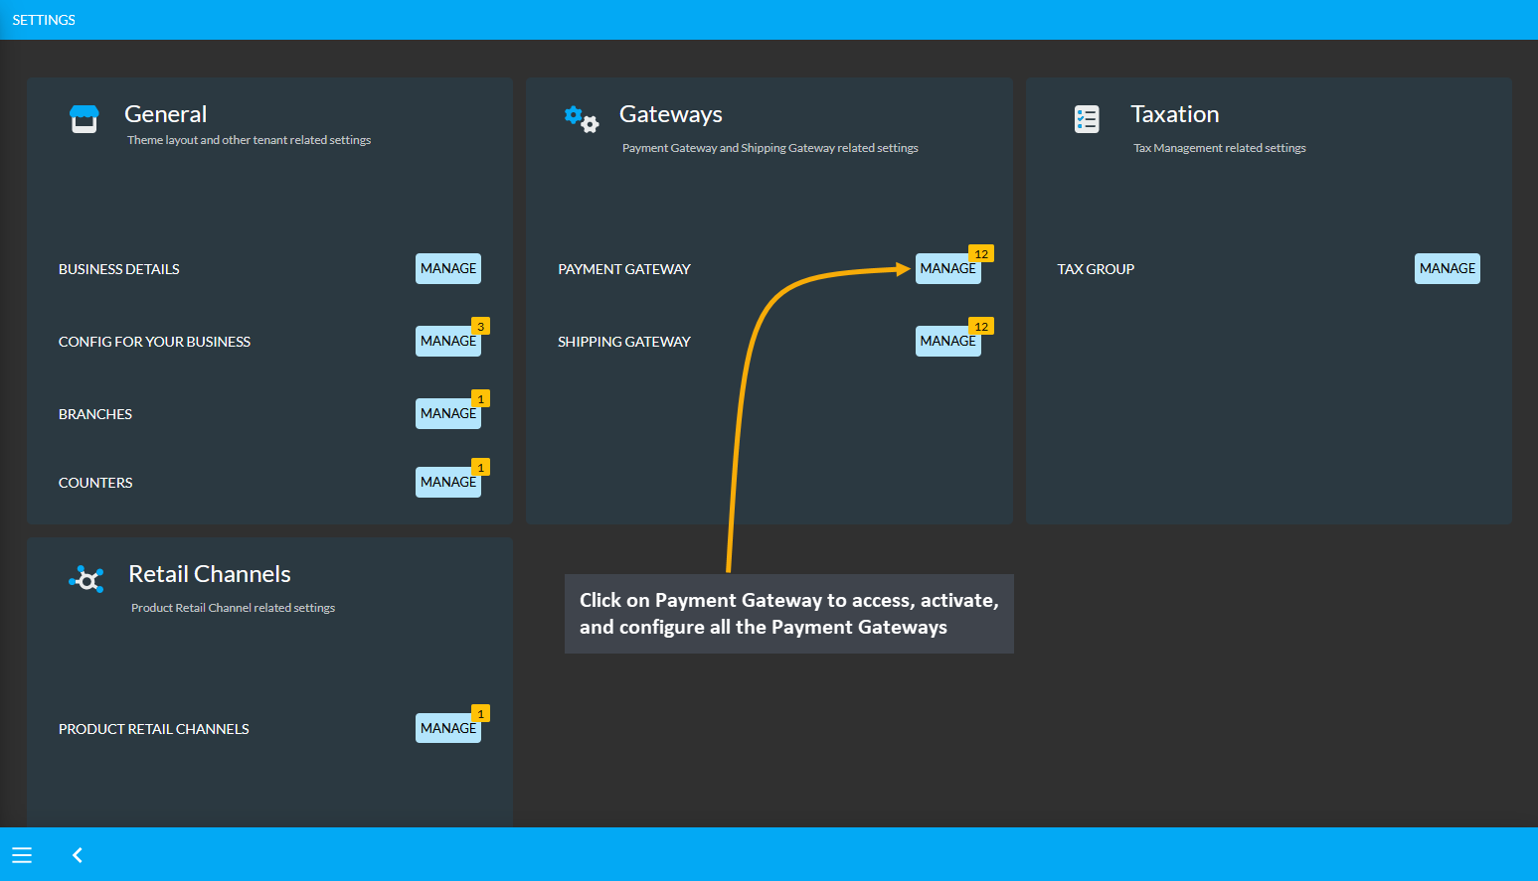The height and width of the screenshot is (881, 1538).
Task: Click the BRANCHES label
Action: coord(95,414)
